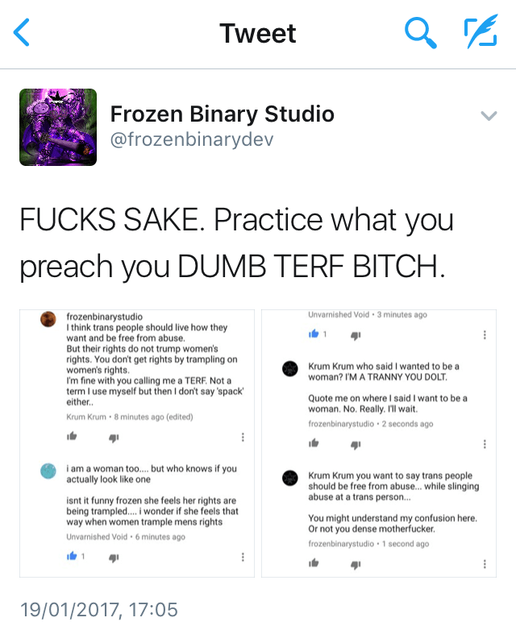This screenshot has width=516, height=630.
Task: Open Frozen Binary Studio profile picture
Action: (x=58, y=127)
